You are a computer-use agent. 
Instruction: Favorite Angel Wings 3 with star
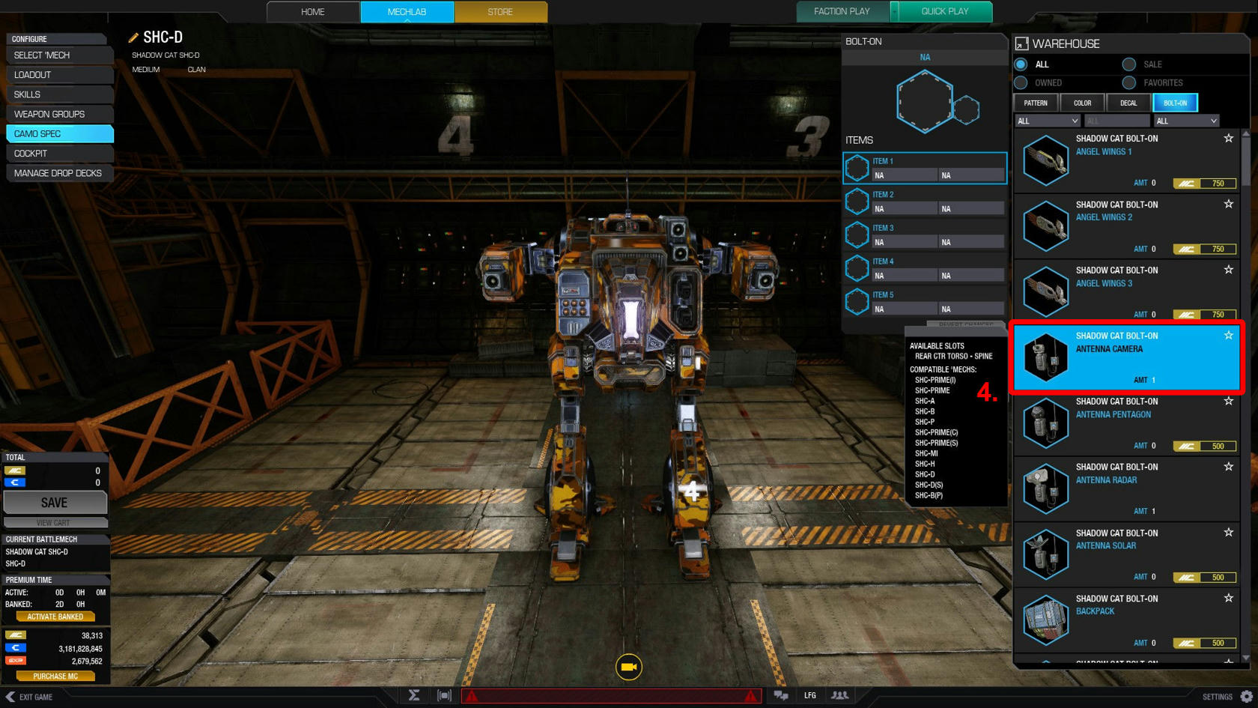[x=1228, y=270]
